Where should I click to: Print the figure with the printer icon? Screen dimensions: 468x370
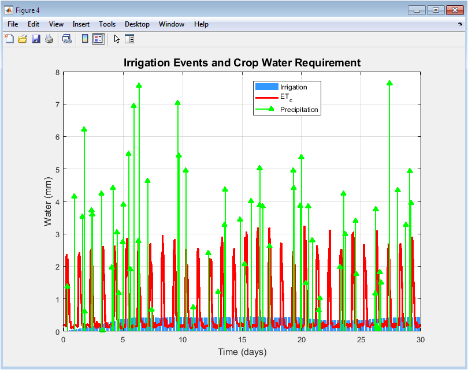[49, 39]
